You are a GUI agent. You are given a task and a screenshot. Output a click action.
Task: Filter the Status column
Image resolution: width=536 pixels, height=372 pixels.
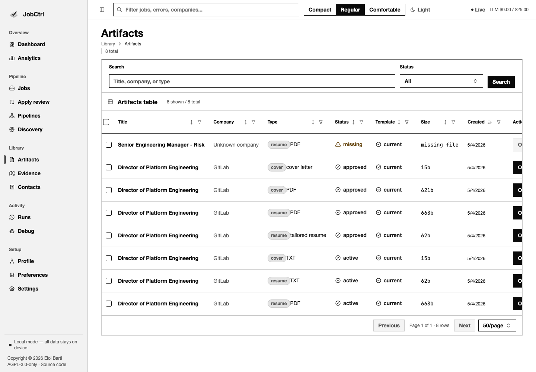coord(361,122)
